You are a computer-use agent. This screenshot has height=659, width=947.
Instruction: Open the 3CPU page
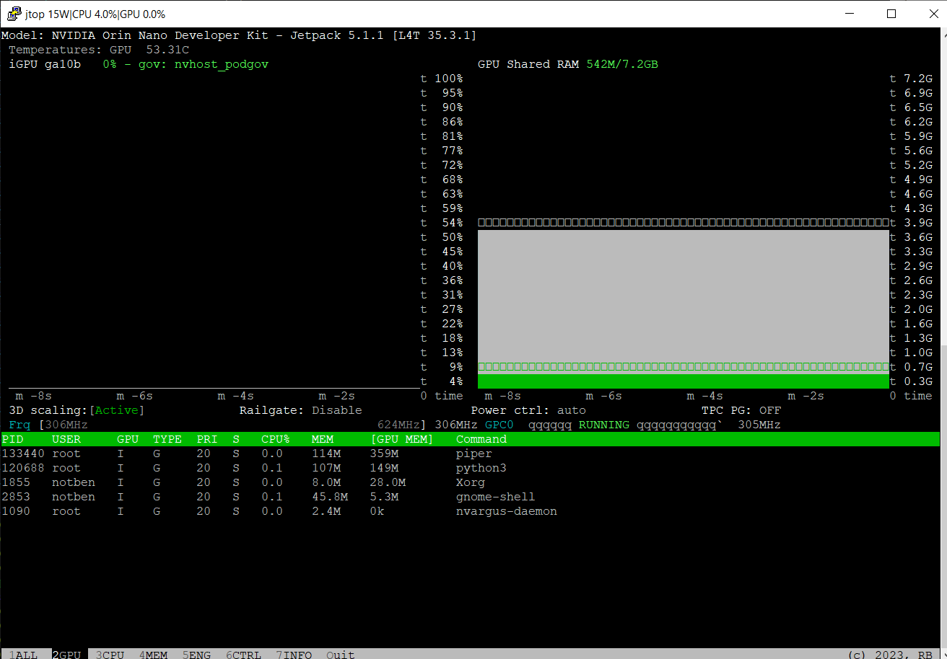point(110,655)
